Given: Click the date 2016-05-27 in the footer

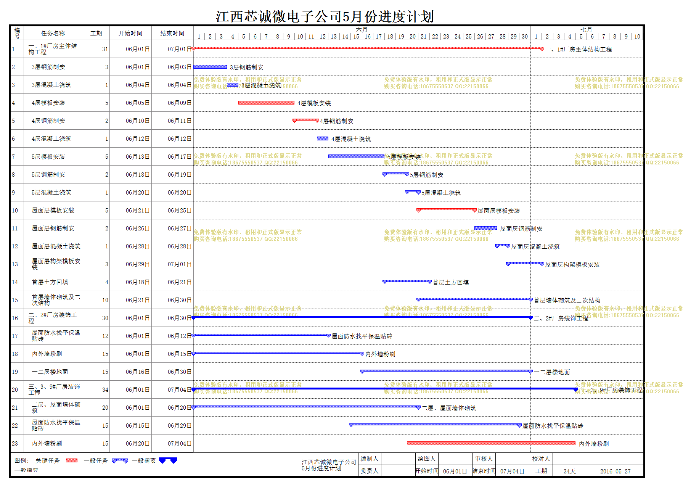Looking at the screenshot, I should click(x=615, y=472).
